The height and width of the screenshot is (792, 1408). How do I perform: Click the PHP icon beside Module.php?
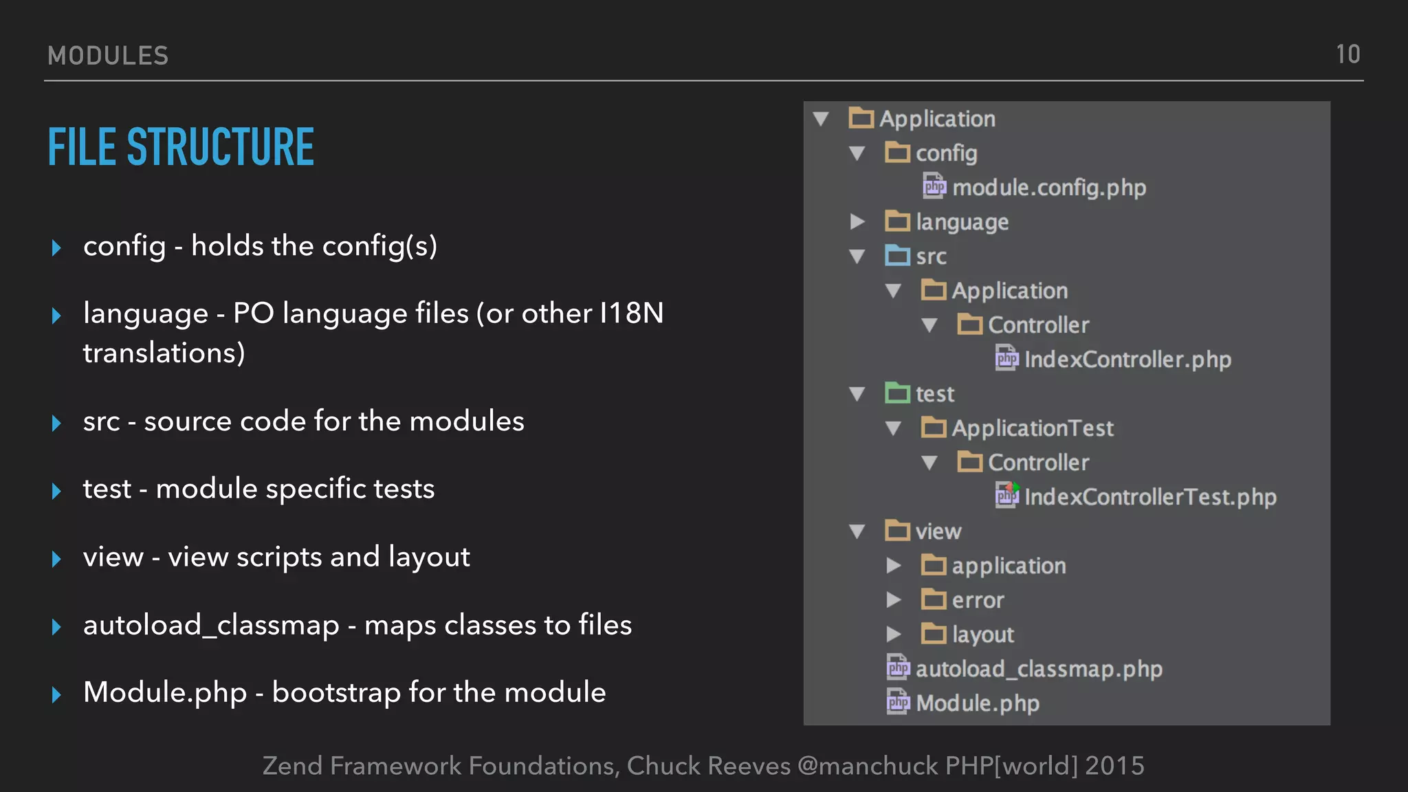898,702
